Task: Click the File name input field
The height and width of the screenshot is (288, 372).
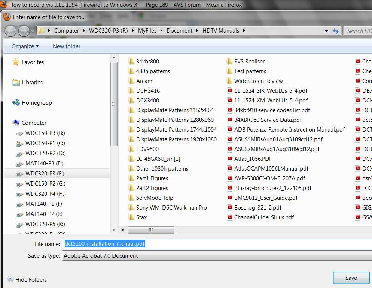Action: (217, 244)
